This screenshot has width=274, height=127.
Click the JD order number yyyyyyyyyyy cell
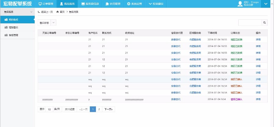click(x=72, y=99)
